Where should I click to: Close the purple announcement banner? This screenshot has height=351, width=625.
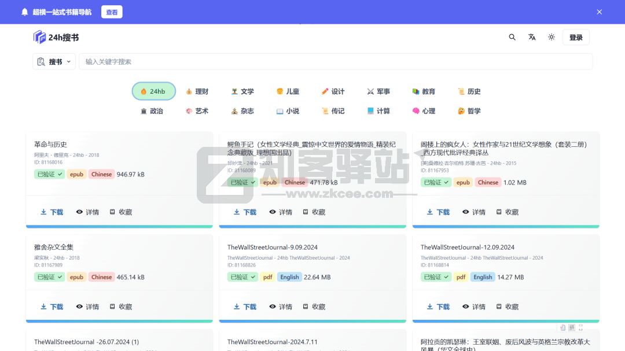(x=600, y=12)
